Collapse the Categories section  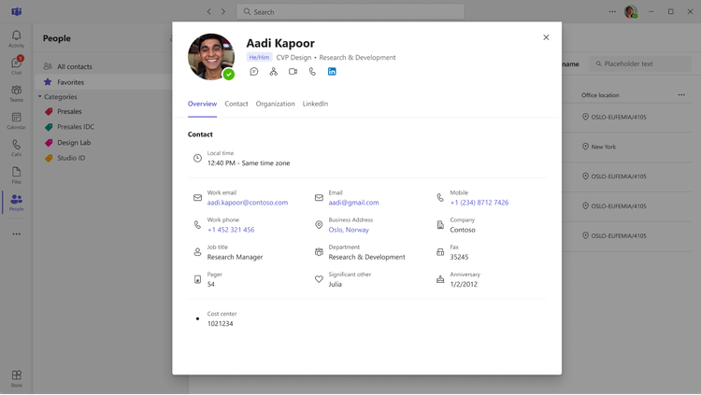[x=40, y=96]
